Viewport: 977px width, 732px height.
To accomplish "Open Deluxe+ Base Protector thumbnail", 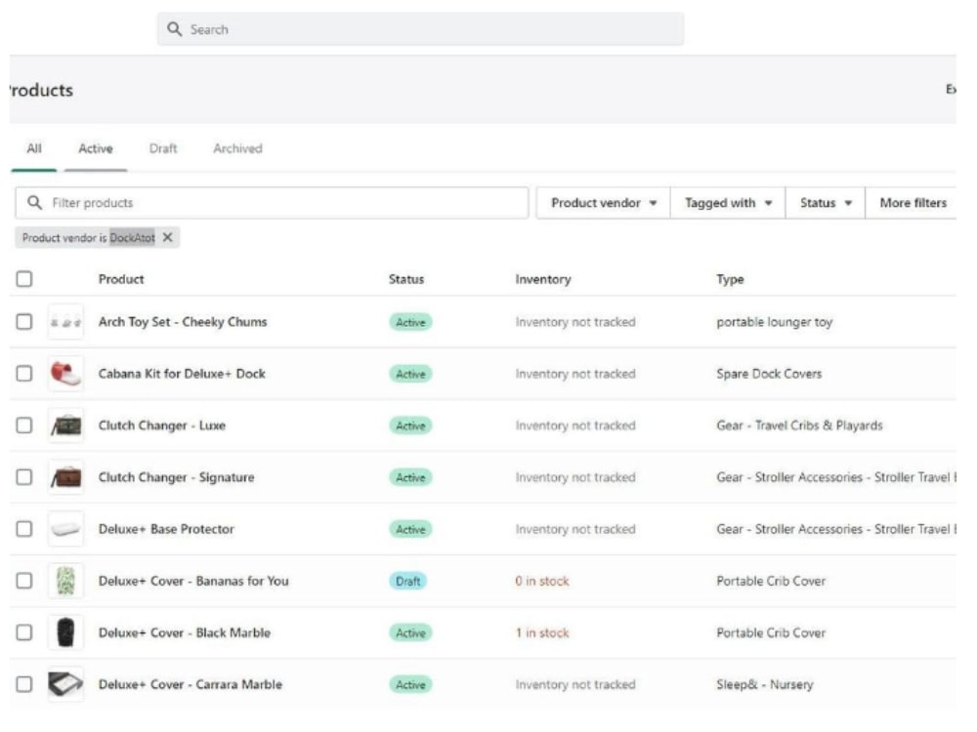I will click(65, 529).
